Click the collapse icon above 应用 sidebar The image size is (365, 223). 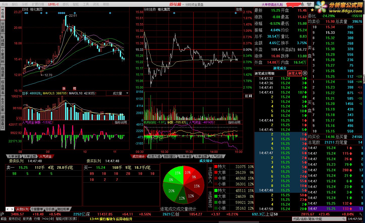(x=3, y=9)
